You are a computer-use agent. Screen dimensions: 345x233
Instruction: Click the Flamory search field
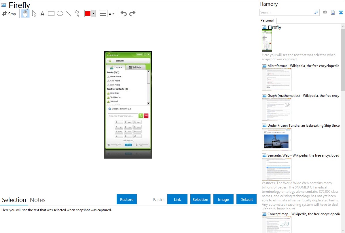287,12
